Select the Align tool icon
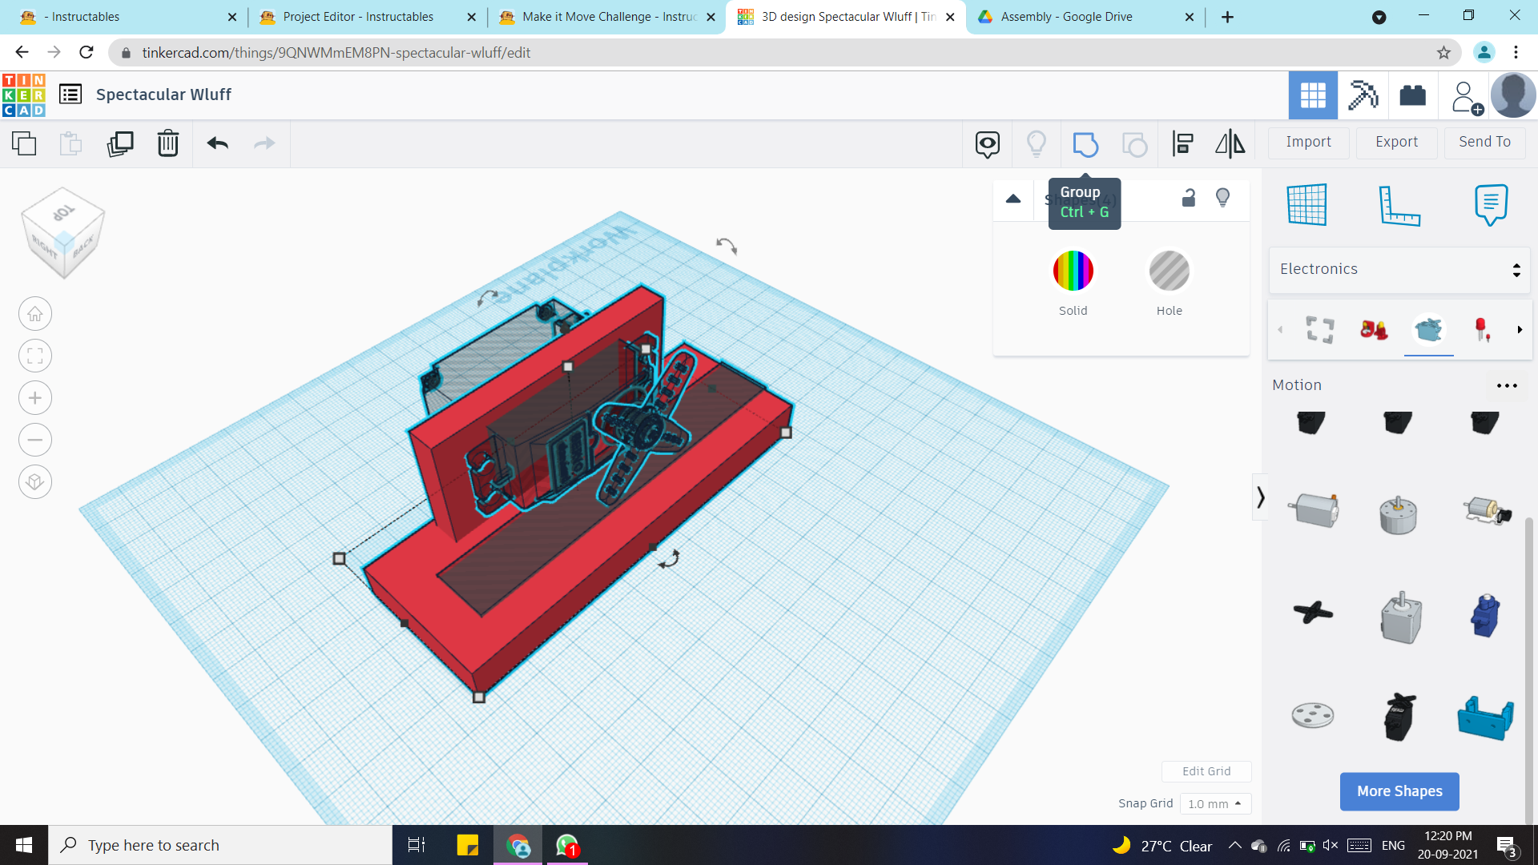The height and width of the screenshot is (865, 1538). (1182, 144)
